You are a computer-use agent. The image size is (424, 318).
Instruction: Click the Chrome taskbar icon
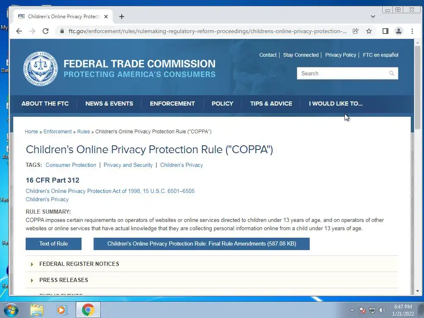click(x=88, y=310)
